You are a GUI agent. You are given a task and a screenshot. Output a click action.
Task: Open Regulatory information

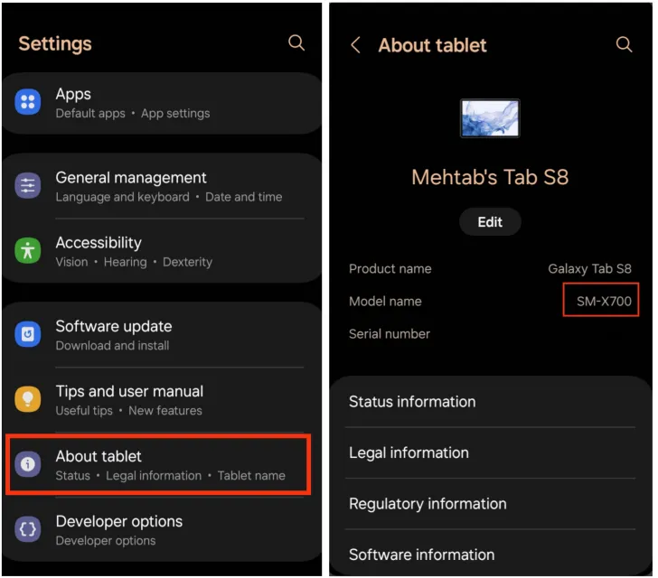[490, 504]
